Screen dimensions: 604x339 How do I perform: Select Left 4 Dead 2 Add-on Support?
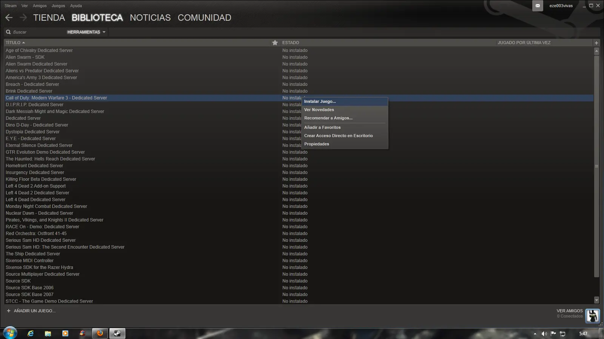point(35,186)
